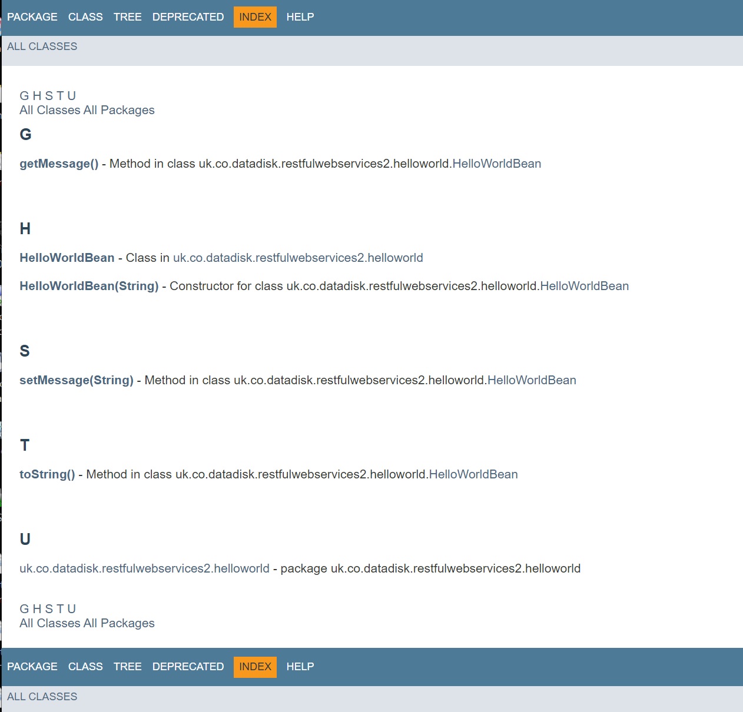Open the getMessage() method link
This screenshot has width=743, height=712.
59,164
